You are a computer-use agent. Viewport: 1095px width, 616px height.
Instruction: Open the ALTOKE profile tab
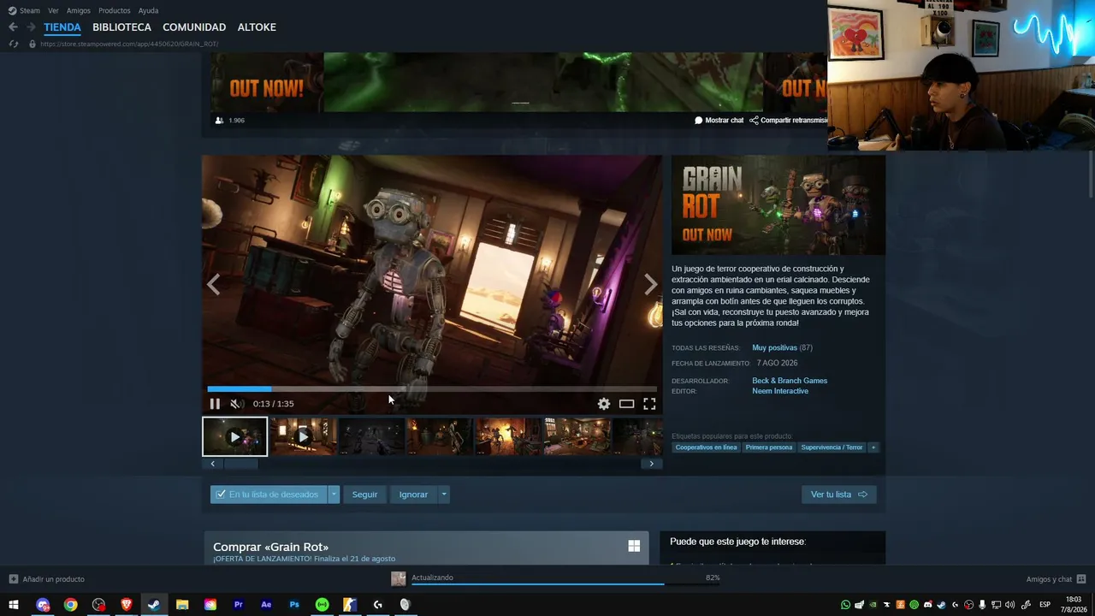pos(257,27)
